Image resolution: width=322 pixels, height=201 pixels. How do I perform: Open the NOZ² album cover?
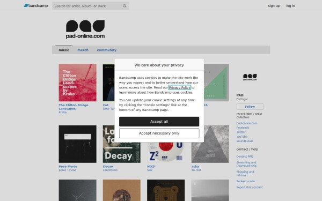(166, 153)
